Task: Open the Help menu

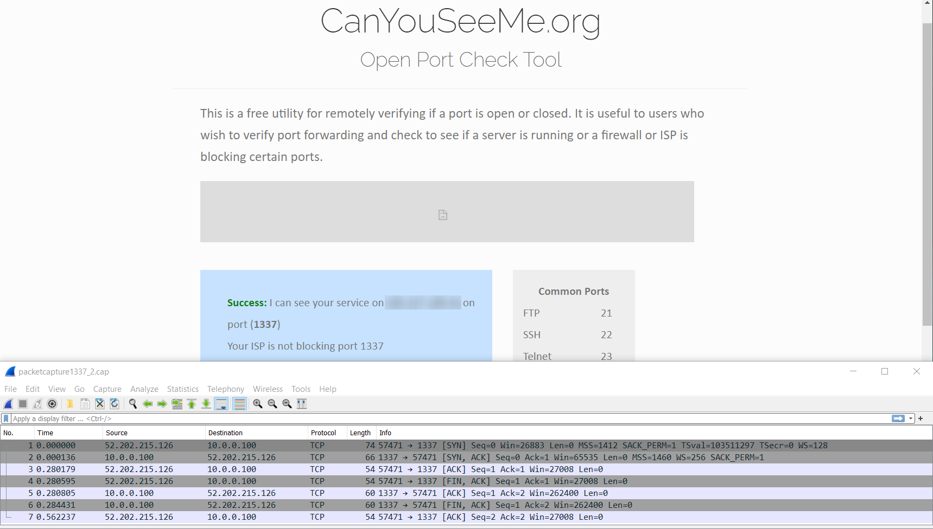Action: [328, 389]
